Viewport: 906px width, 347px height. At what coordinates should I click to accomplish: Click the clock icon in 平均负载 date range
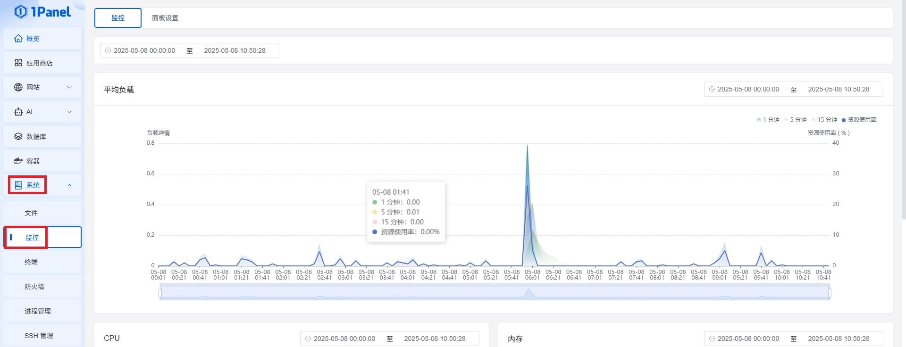712,89
